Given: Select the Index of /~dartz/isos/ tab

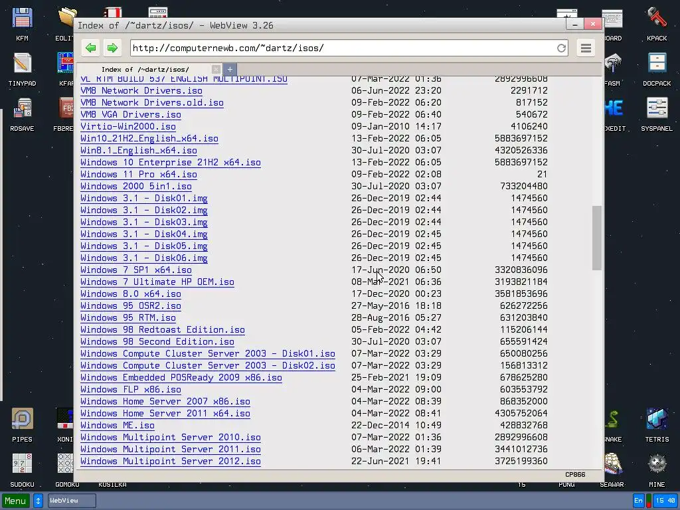Looking at the screenshot, I should (145, 69).
